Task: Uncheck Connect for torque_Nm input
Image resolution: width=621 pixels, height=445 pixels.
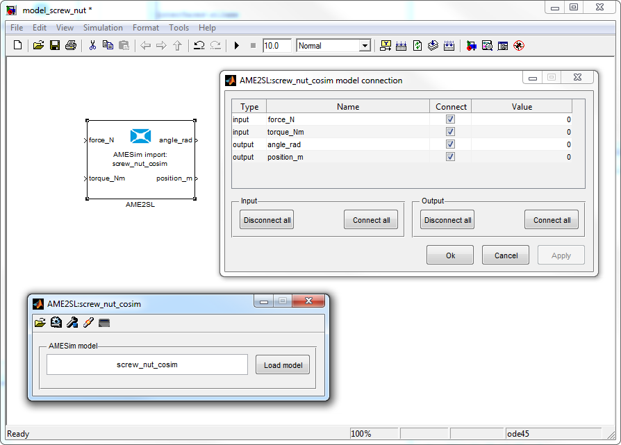Action: (x=450, y=132)
